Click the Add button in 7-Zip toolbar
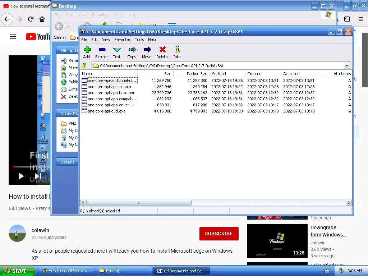Image resolution: width=368 pixels, height=276 pixels. coord(87,52)
